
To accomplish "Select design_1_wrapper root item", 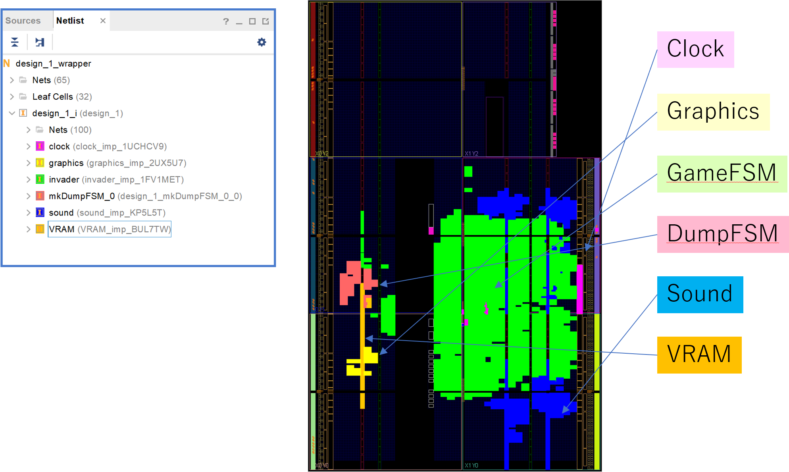I will [53, 64].
